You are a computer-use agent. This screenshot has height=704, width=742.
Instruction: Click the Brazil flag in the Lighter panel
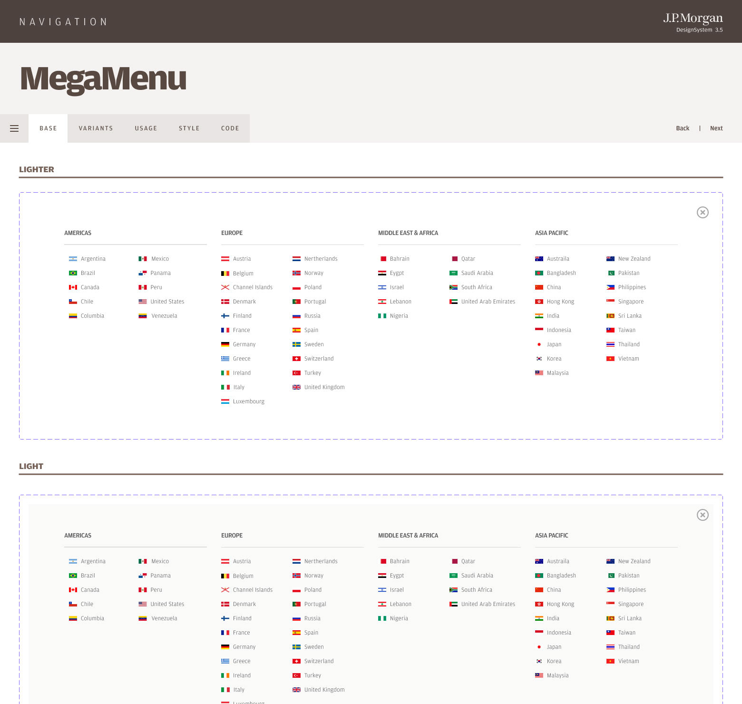click(x=73, y=273)
